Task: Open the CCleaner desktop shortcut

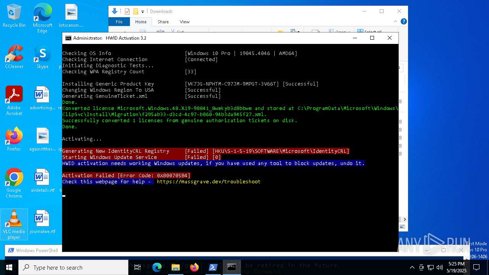Action: [14, 57]
